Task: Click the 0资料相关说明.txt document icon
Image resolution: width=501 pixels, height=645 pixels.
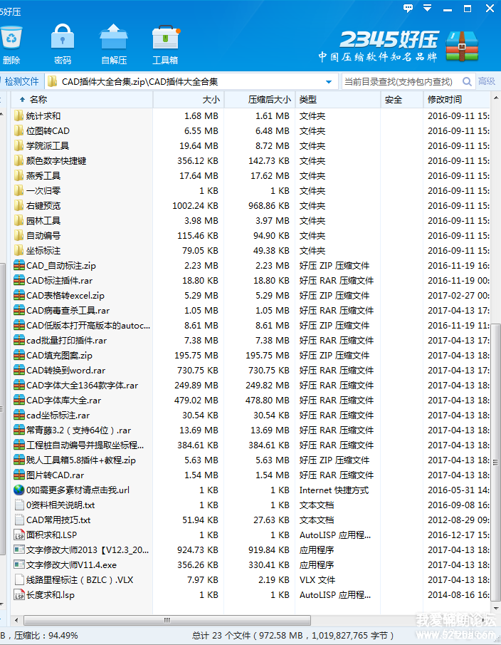Action: [19, 505]
